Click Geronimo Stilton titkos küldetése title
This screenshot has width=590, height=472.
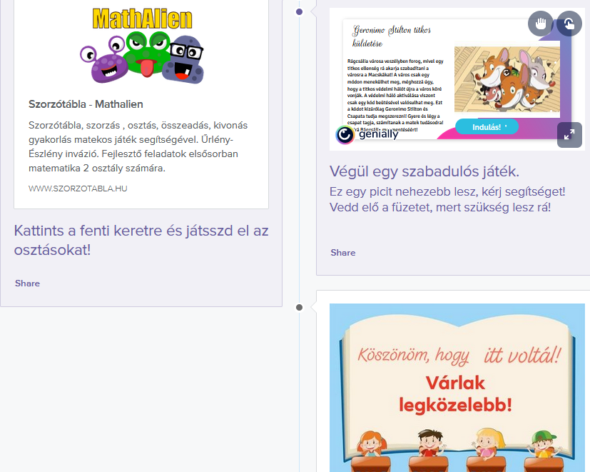pos(392,36)
